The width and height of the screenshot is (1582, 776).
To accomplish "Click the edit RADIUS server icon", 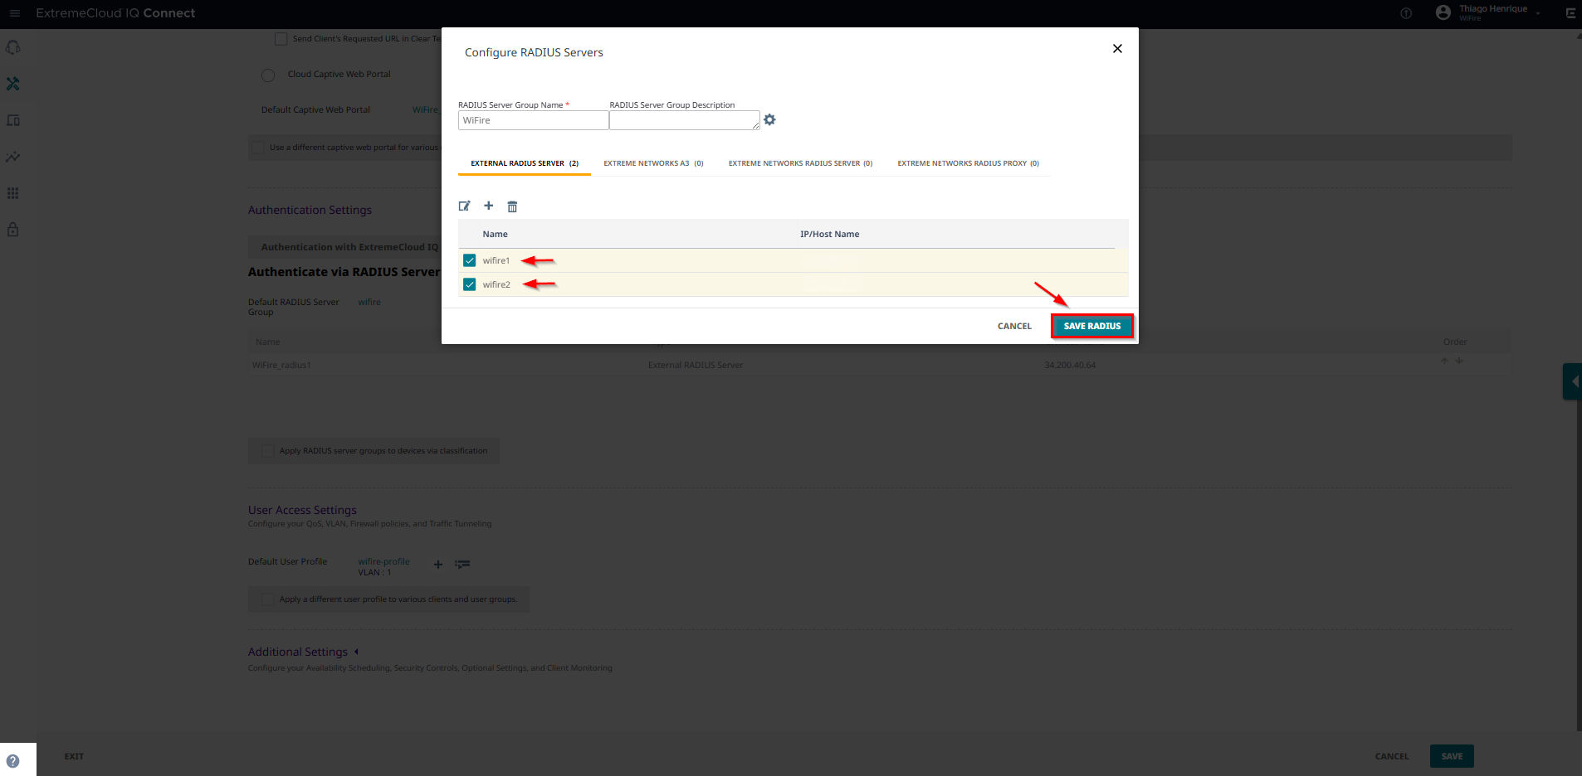I will pos(465,206).
